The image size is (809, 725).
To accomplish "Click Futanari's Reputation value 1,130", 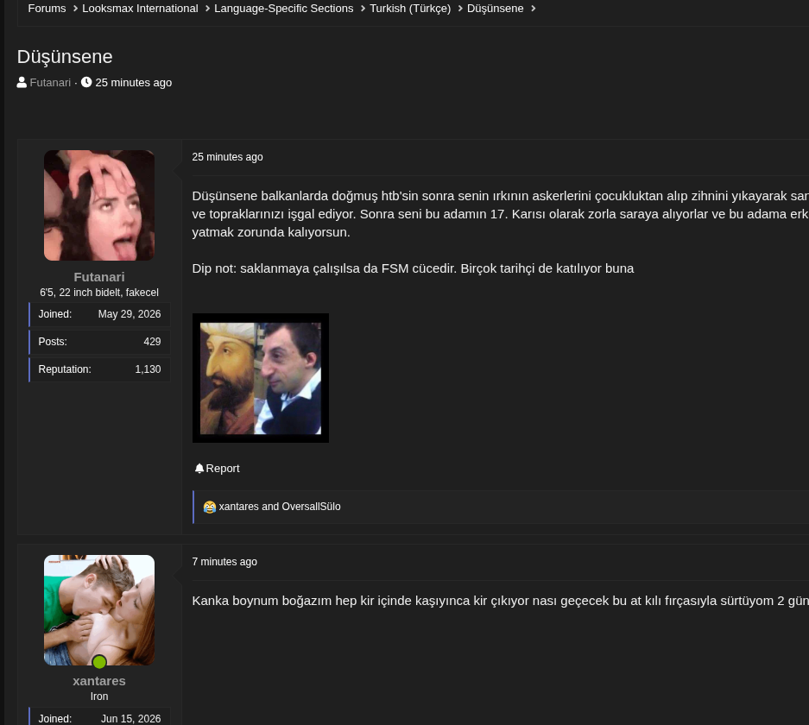I will tap(149, 369).
